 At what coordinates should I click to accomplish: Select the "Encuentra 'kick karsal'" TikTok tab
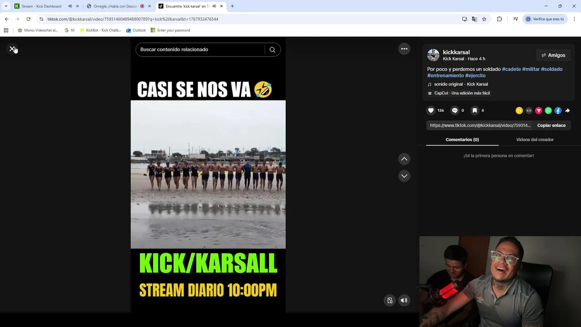click(x=187, y=6)
